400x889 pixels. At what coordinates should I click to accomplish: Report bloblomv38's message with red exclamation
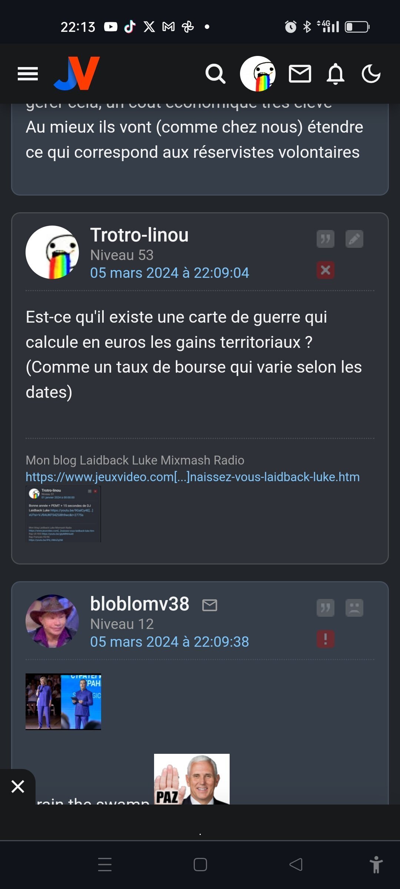(x=326, y=639)
